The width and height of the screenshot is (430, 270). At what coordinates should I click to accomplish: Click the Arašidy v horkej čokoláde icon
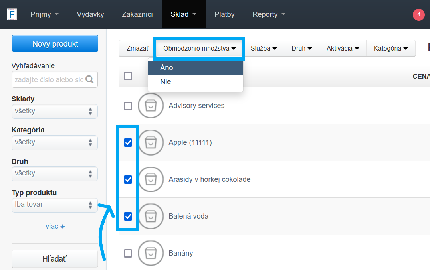[151, 179]
